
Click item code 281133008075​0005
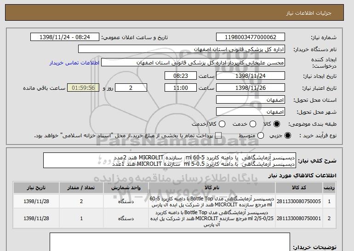pos(299,201)
